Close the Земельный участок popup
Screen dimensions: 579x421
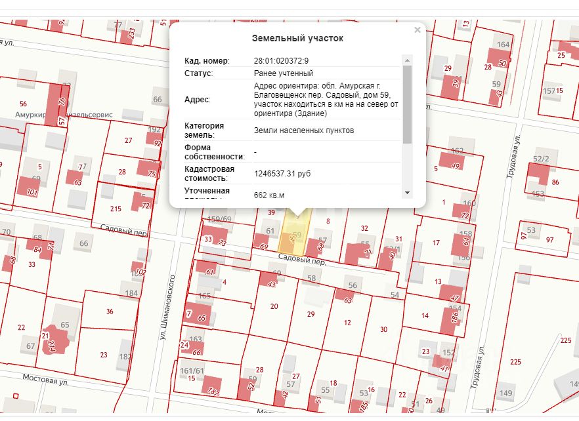point(417,30)
